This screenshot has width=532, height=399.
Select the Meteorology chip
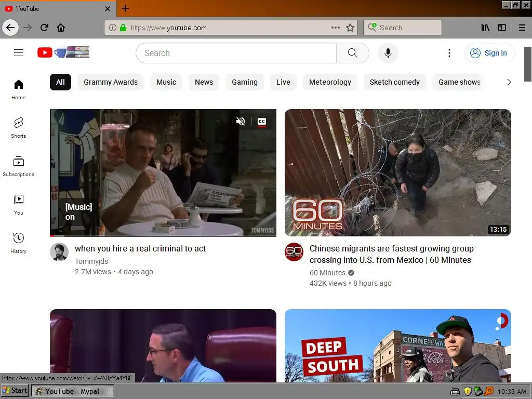click(330, 82)
